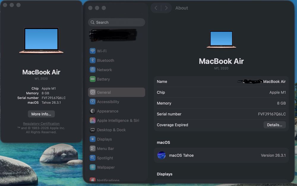
Task: Click serial number FVFJ9167Q6LC in Settings
Action: [x=272, y=114]
